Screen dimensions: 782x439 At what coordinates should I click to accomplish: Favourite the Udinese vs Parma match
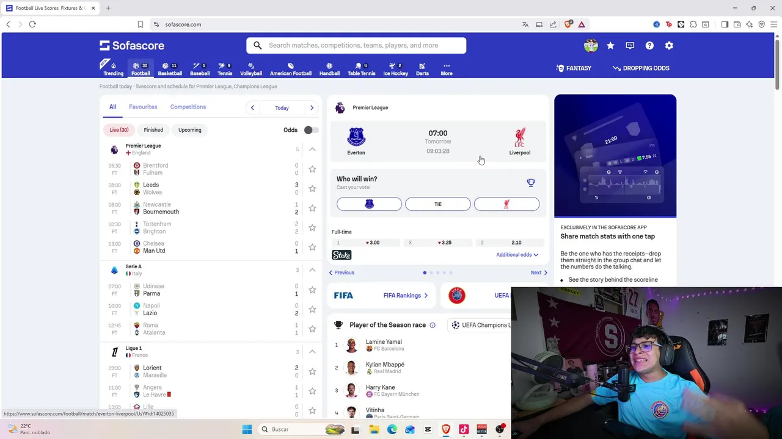coord(312,290)
